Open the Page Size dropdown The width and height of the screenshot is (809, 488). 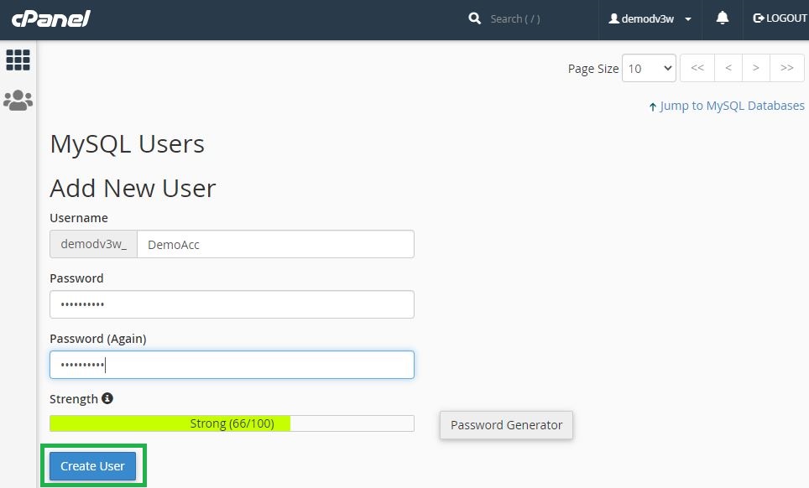(x=649, y=68)
